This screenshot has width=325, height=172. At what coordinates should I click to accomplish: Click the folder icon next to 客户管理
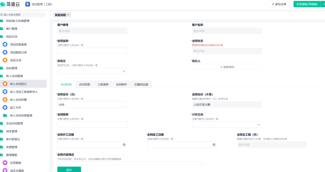(x=1, y=29)
